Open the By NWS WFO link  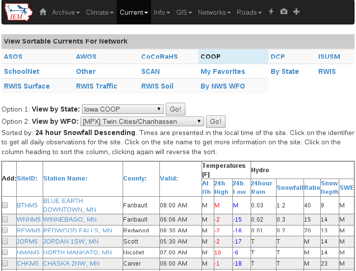click(x=223, y=86)
